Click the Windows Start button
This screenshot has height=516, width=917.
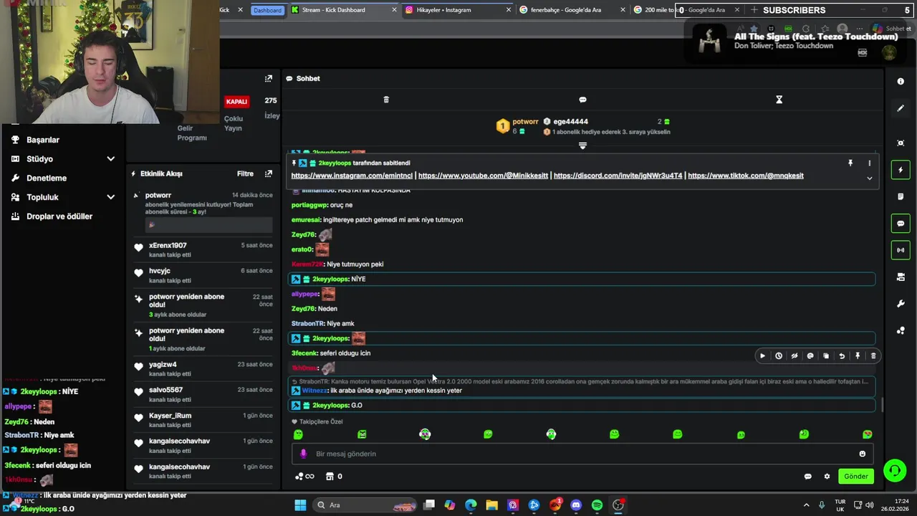click(x=300, y=505)
